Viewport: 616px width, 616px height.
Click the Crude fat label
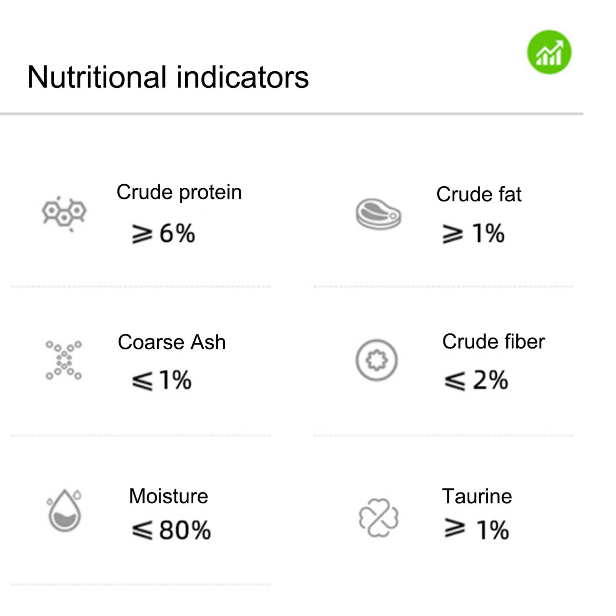click(479, 194)
